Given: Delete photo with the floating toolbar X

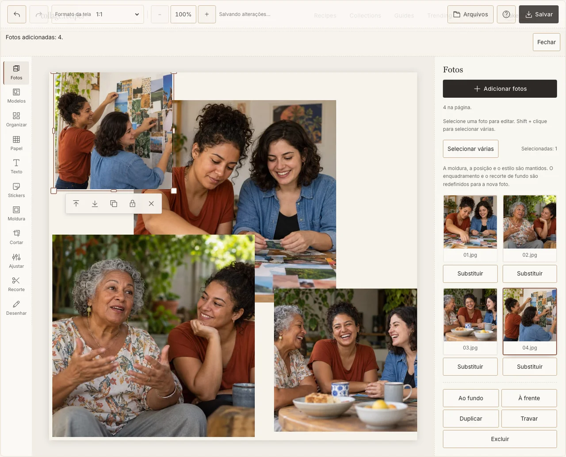Looking at the screenshot, I should [x=151, y=204].
